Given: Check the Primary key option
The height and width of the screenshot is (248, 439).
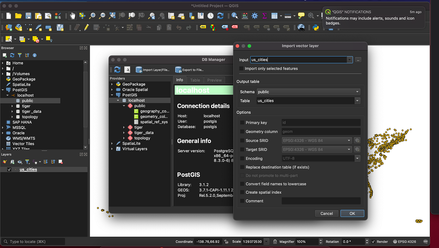Looking at the screenshot, I should tap(242, 123).
